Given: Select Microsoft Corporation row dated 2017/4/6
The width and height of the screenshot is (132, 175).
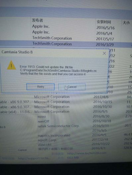Looking at the screenshot, I should (66, 97).
